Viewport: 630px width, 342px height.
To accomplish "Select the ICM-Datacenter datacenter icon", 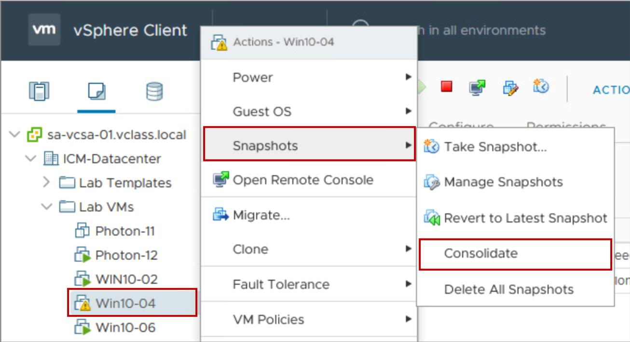I will point(51,158).
